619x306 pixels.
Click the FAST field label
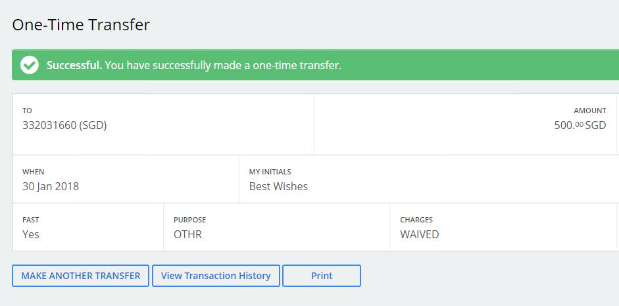(31, 220)
